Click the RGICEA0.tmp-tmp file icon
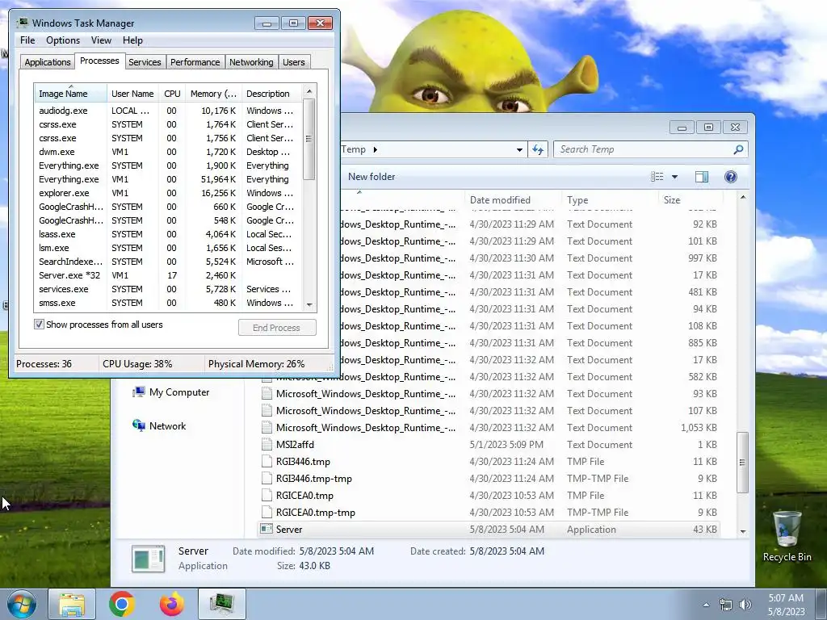827x620 pixels. pyautogui.click(x=267, y=513)
